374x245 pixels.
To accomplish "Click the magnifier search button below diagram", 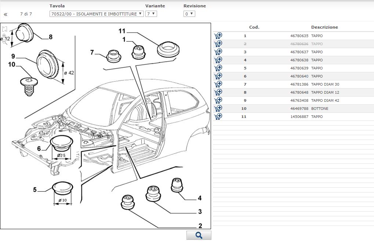I will [x=199, y=235].
